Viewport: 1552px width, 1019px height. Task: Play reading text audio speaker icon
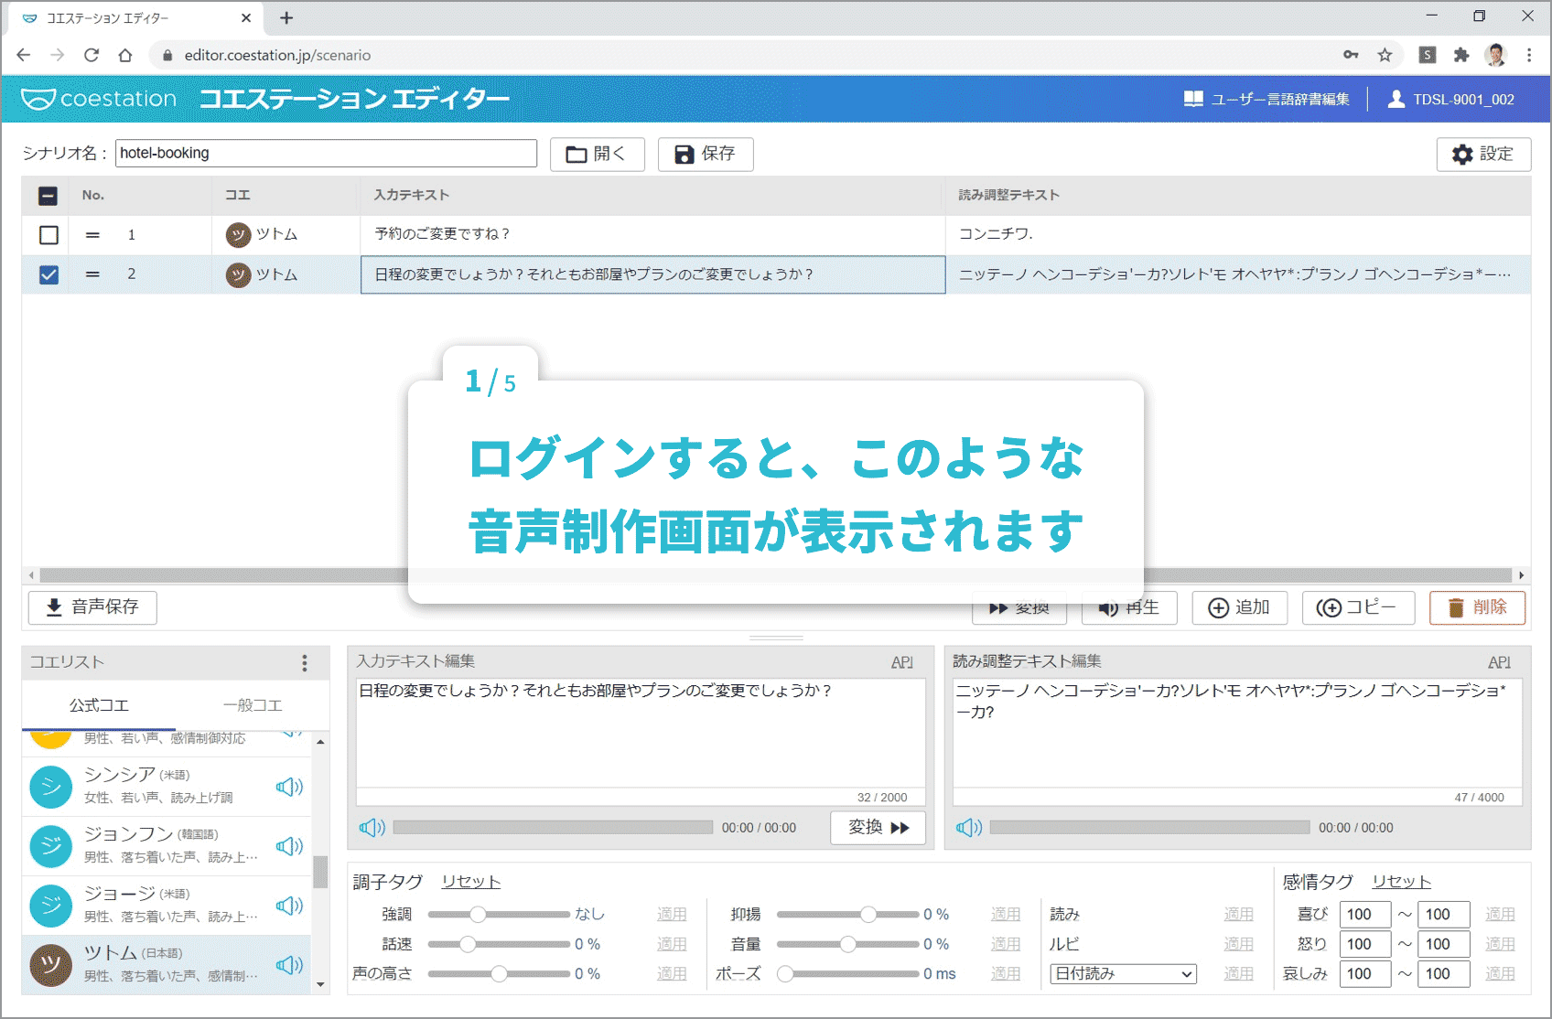[x=969, y=828]
